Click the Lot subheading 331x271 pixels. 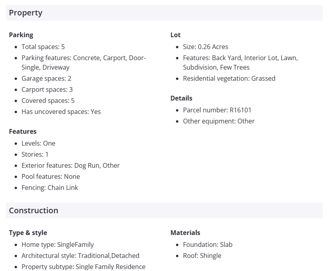(176, 35)
